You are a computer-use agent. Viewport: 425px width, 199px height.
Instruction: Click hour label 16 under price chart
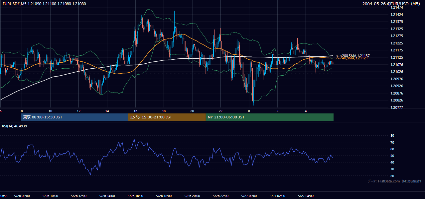click(x=135, y=111)
